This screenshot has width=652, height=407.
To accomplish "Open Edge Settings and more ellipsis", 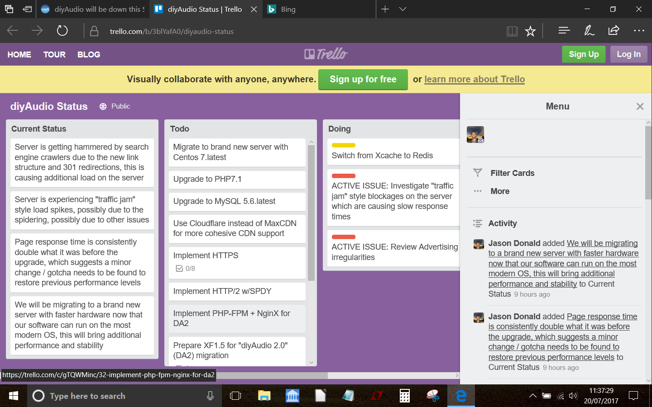I will [x=639, y=30].
